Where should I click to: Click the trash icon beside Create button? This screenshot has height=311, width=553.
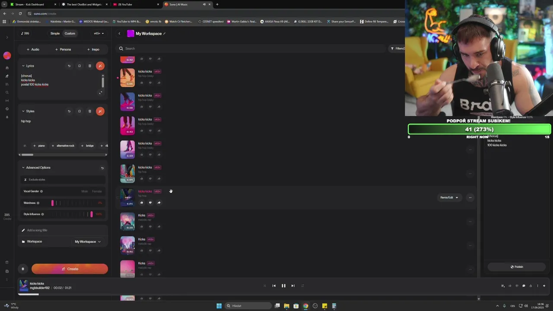point(23,269)
